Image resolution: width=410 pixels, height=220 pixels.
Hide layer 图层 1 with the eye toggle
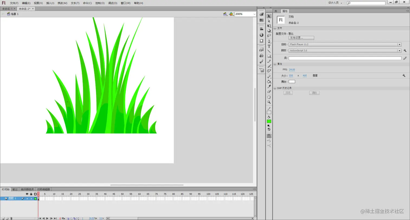[x=27, y=198]
